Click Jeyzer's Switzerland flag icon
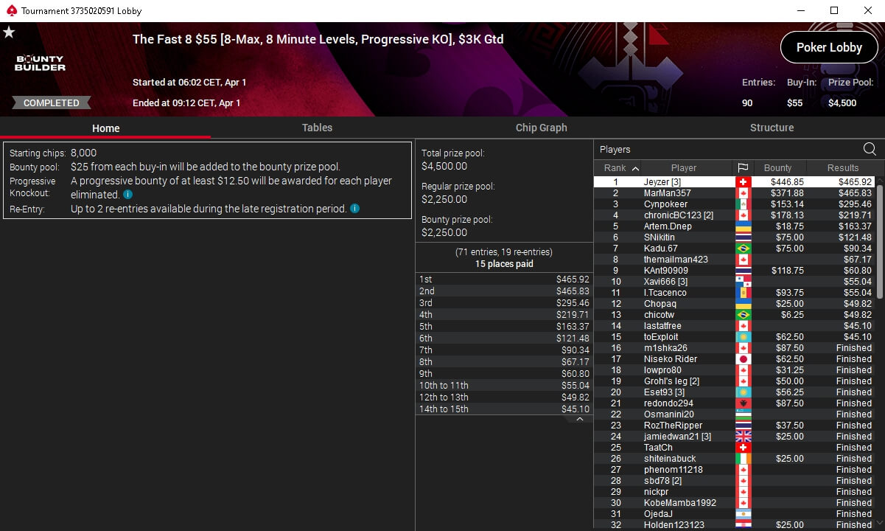The width and height of the screenshot is (885, 531). (x=743, y=182)
